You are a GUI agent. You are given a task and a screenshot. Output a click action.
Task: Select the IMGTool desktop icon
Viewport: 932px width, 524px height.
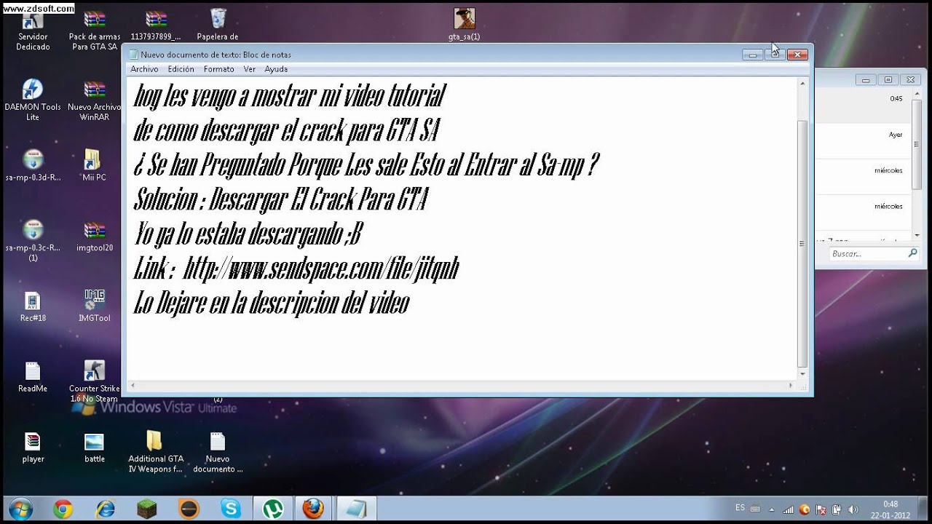[x=95, y=306]
